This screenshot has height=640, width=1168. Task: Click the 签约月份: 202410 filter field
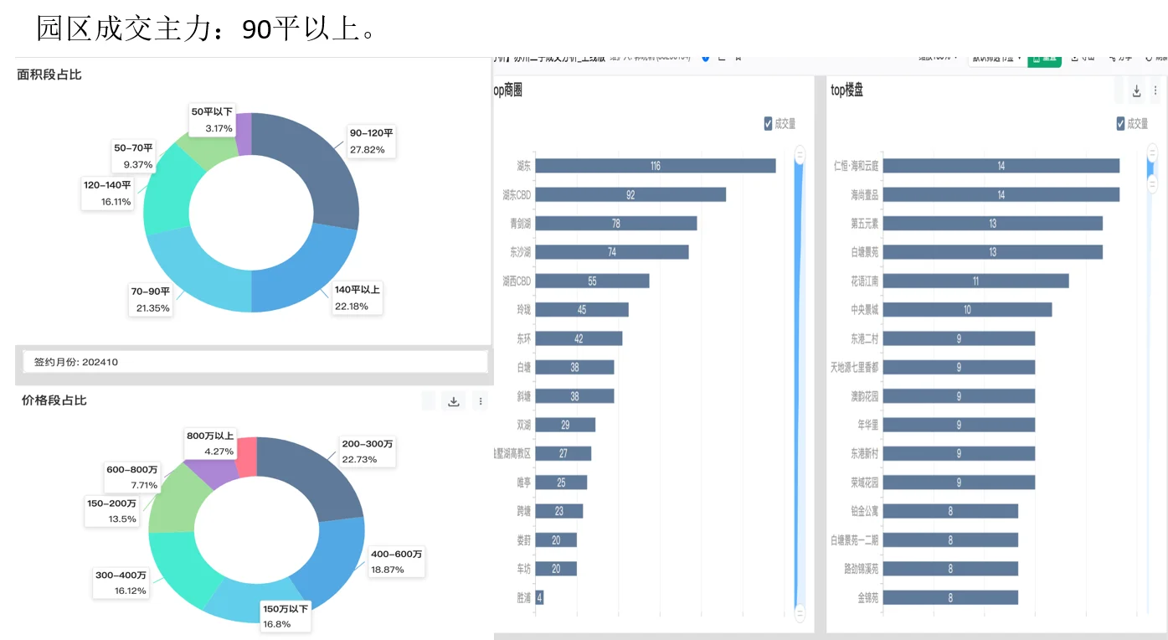(x=255, y=362)
